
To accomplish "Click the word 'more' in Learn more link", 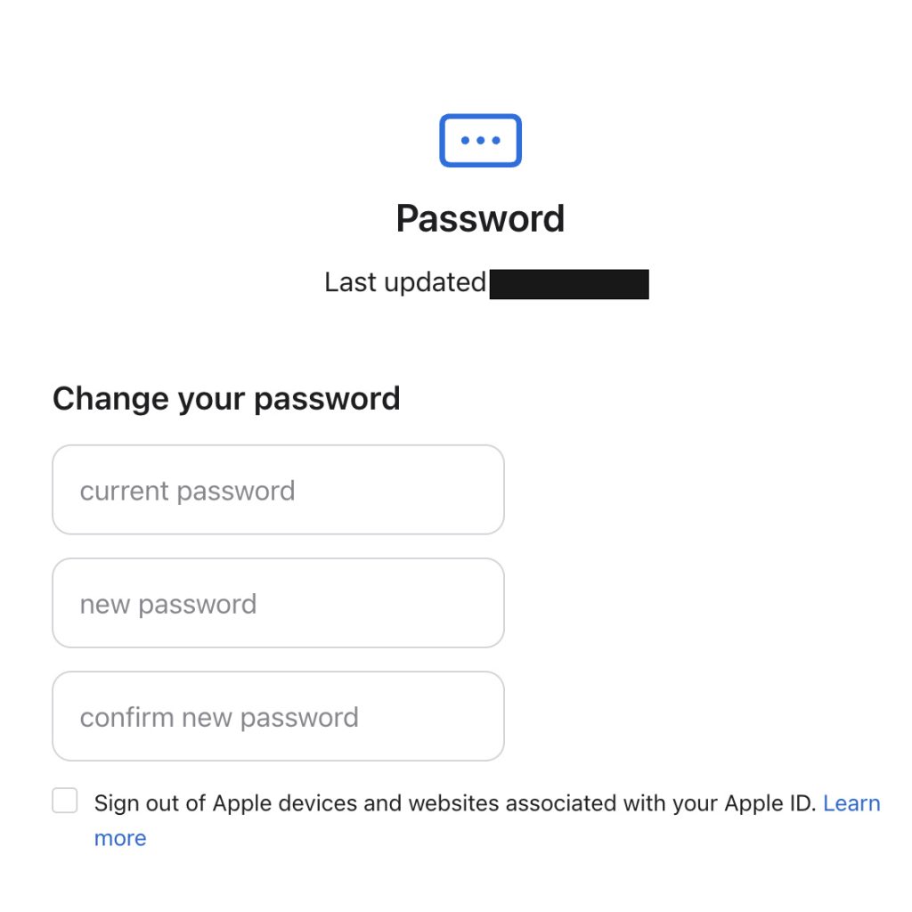I will tap(120, 838).
